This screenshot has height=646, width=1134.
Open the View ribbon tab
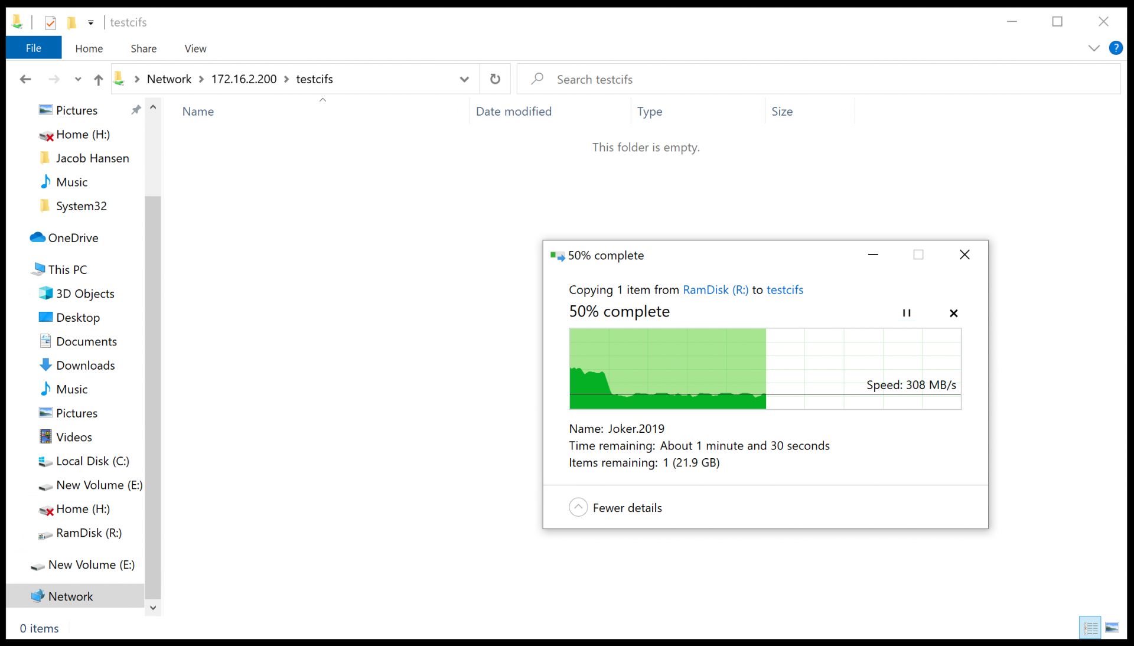[195, 48]
